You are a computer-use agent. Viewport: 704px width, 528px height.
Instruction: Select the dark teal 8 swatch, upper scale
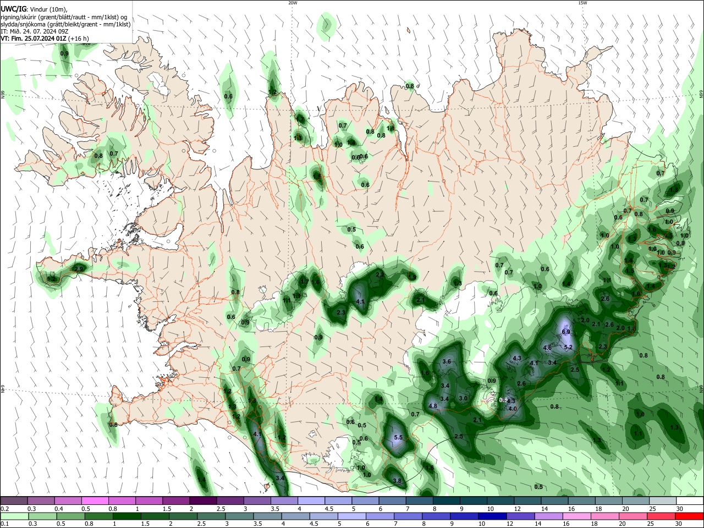click(446, 501)
